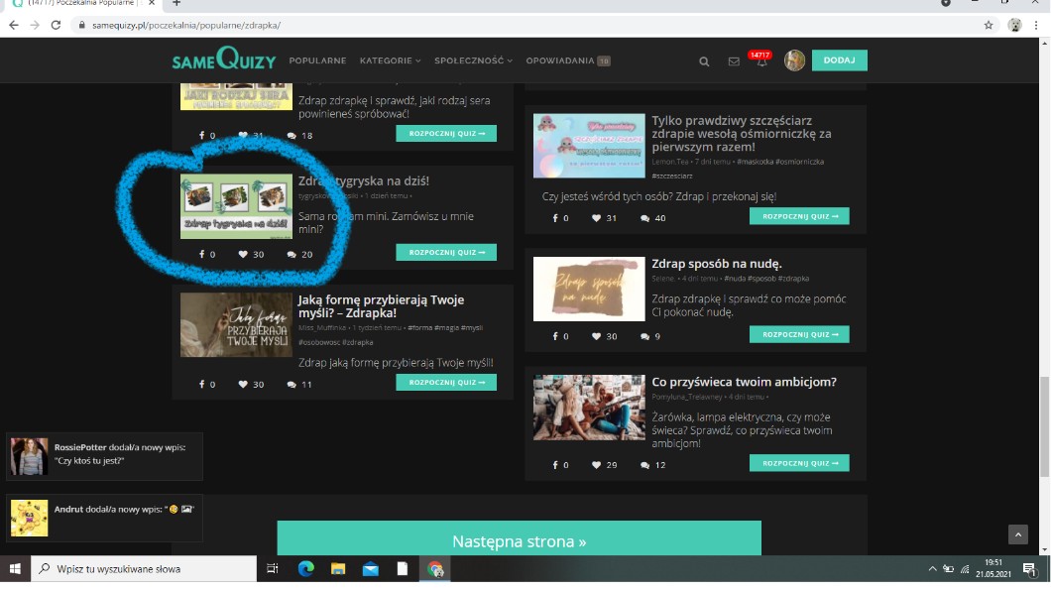Image resolution: width=1051 pixels, height=591 pixels.
Task: Open the 'Zdrap sposób na nudę' thumbnail
Action: click(589, 290)
